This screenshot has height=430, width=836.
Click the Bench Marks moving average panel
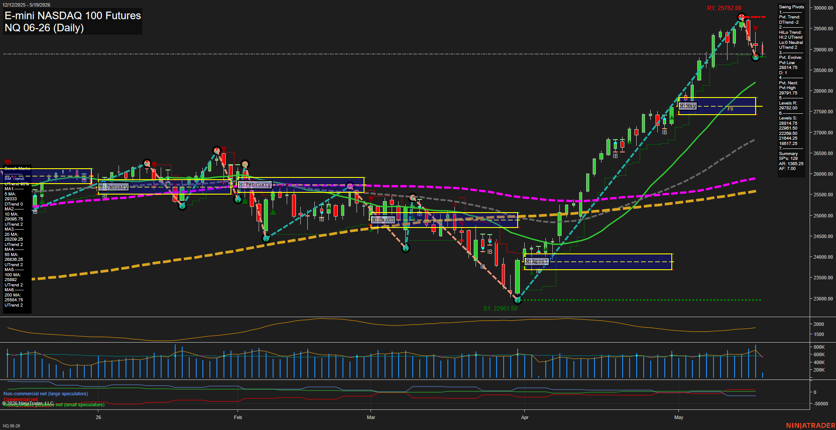tap(17, 237)
